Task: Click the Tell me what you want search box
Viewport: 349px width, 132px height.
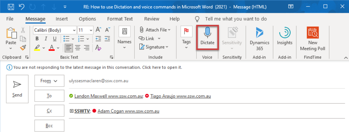Action: (x=236, y=19)
